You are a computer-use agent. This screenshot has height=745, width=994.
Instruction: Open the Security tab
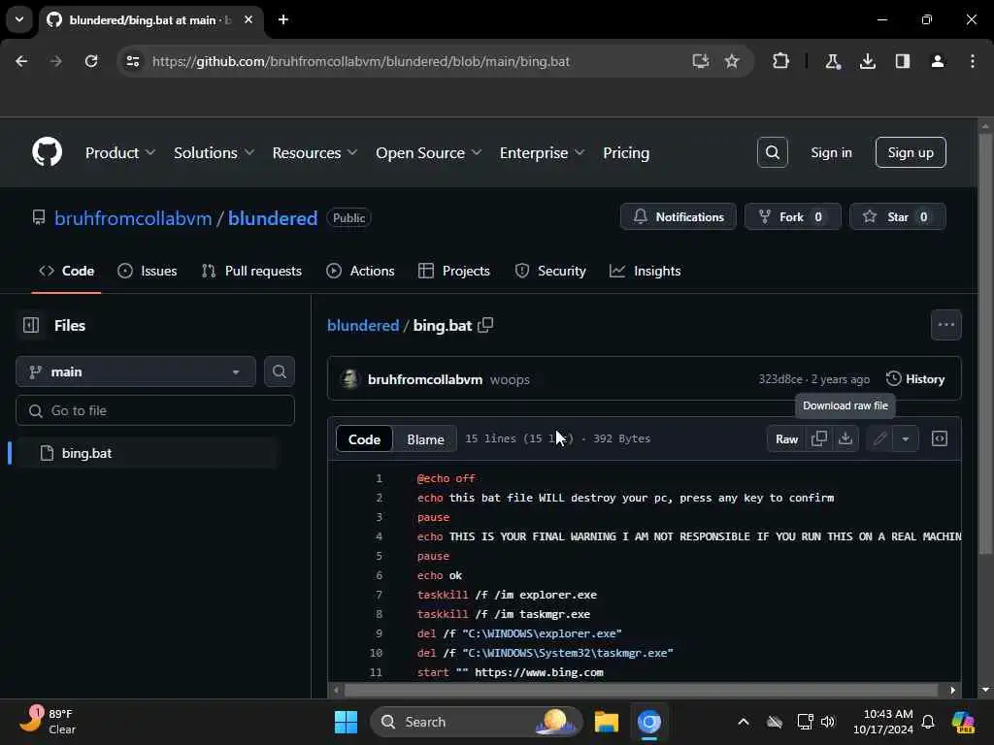(x=550, y=271)
